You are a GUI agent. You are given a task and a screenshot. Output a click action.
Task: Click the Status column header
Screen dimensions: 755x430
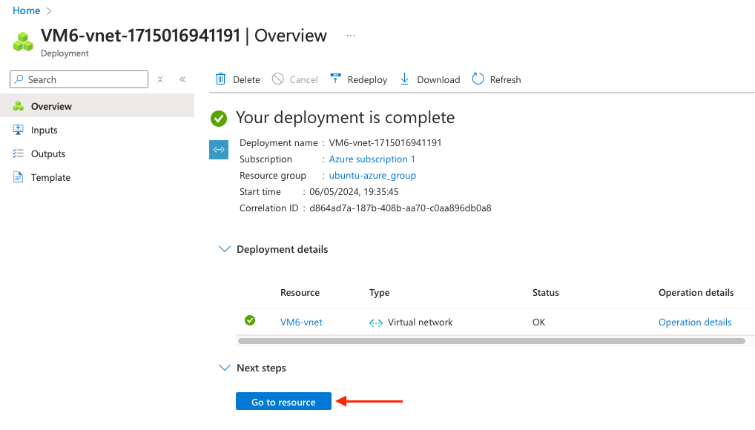546,292
